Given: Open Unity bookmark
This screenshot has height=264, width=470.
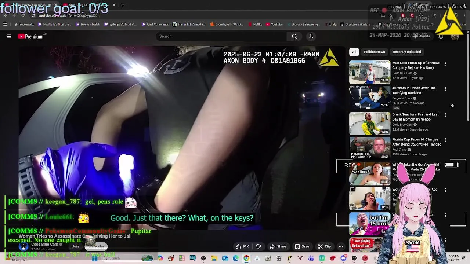Looking at the screenshot, I should (330, 25).
